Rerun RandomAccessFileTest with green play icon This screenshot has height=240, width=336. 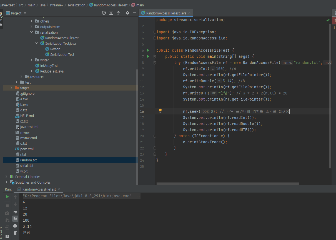7,197
